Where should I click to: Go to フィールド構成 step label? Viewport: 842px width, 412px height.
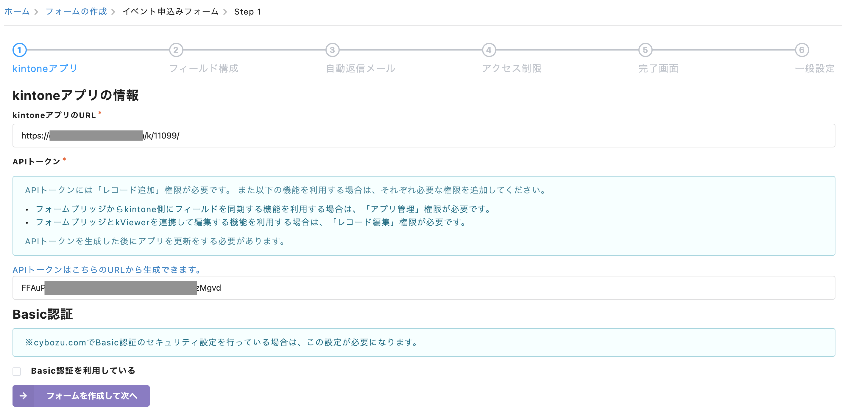point(204,69)
